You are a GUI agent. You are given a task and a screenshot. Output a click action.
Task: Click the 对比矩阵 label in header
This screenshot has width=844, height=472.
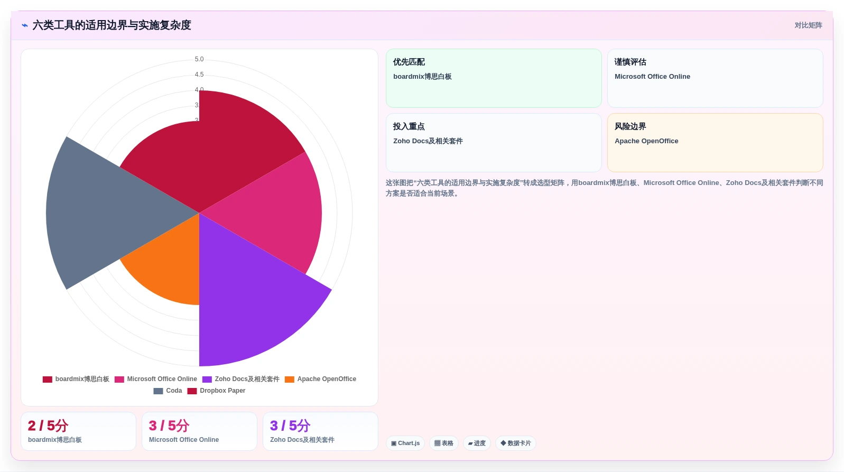tap(808, 25)
